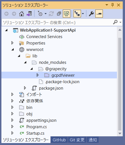
Task: Click the refresh icon in toolbar
Action: tap(51, 14)
